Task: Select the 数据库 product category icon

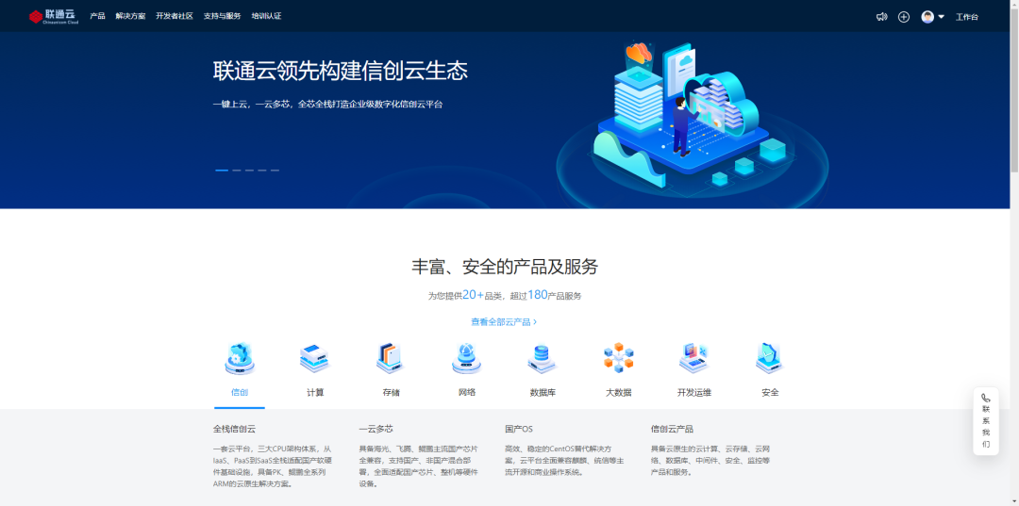Action: [542, 359]
